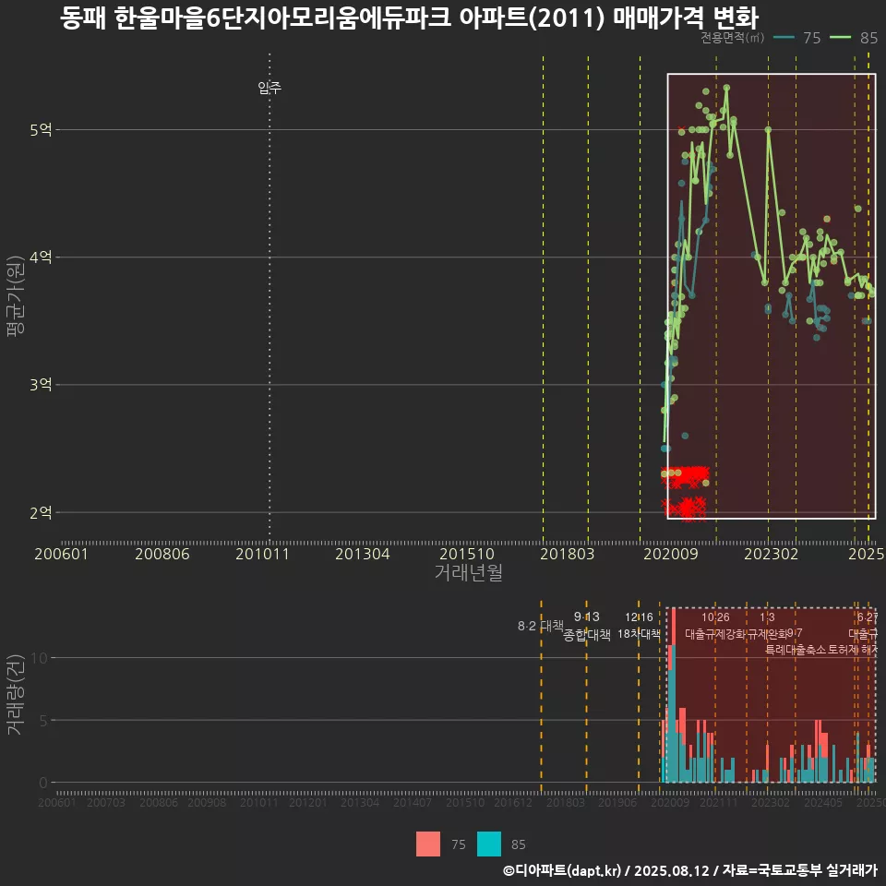Click the 18차대책 annotation text

tap(639, 634)
